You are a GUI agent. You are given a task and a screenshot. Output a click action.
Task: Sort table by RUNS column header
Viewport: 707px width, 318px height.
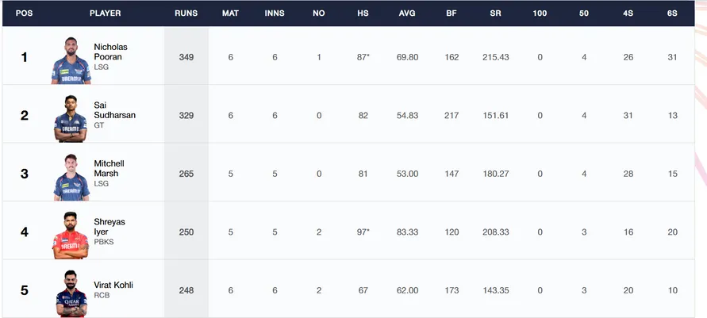186,13
